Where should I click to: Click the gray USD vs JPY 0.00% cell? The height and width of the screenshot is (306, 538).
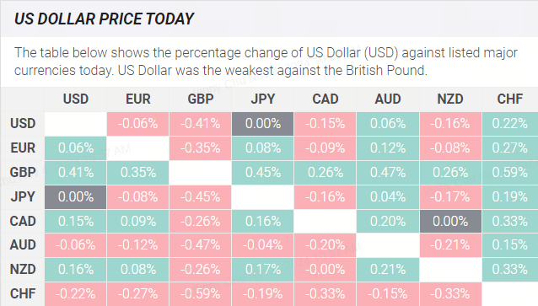click(x=263, y=124)
